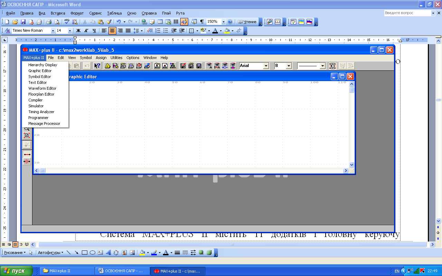Toggle Show paragraph marks ¶ button
This screenshot has height=276, width=442.
(x=202, y=22)
